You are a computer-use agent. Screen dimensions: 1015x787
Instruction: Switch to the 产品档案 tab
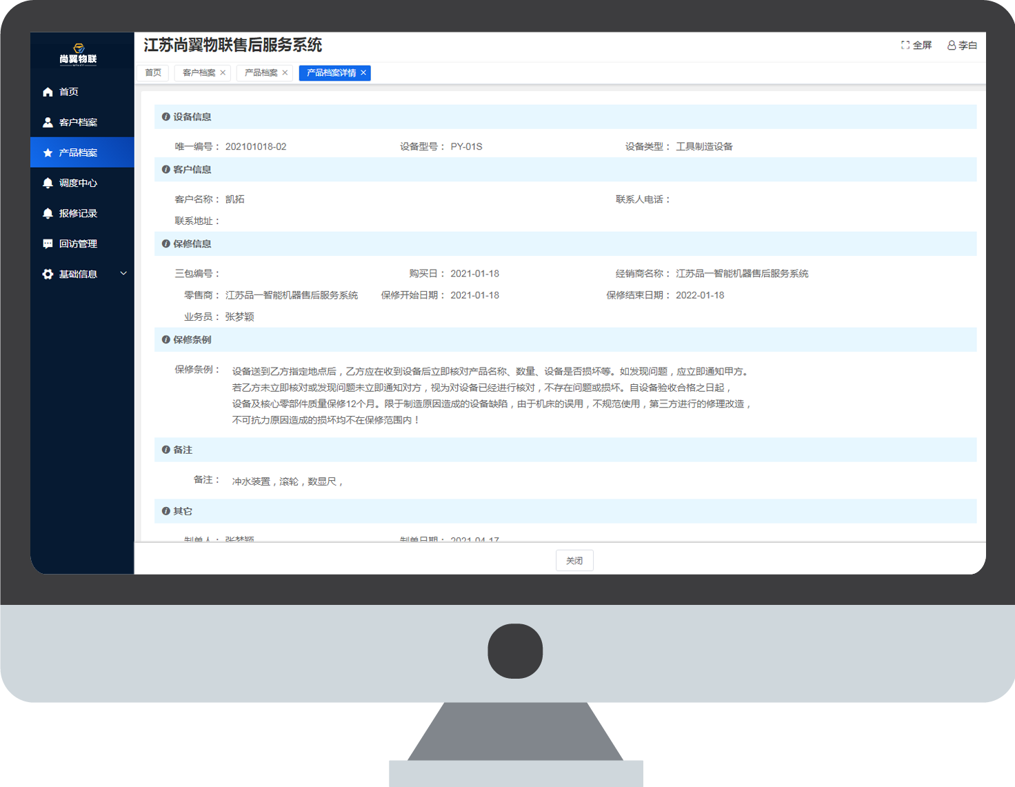tap(261, 72)
